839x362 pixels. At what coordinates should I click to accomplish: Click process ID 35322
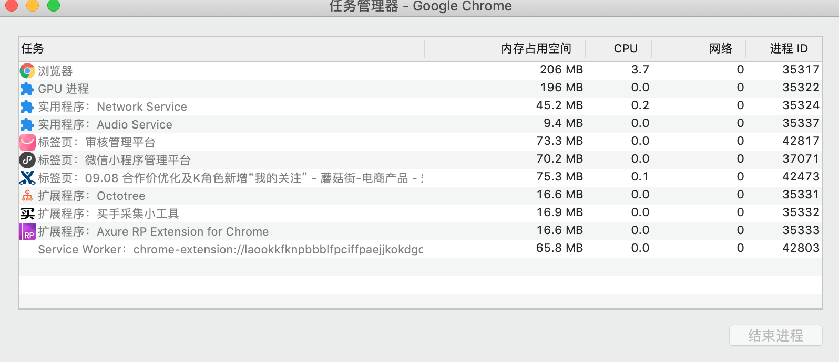801,88
